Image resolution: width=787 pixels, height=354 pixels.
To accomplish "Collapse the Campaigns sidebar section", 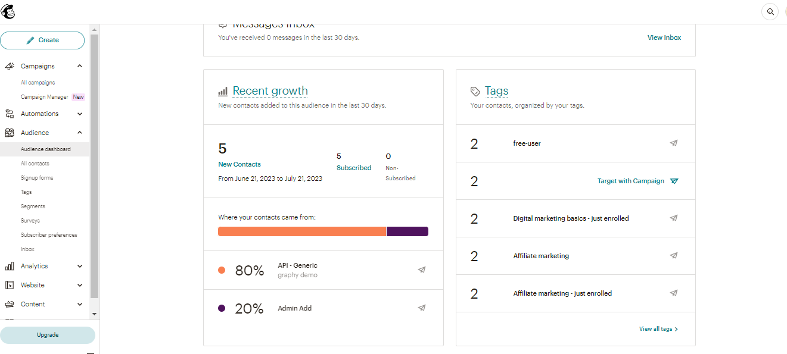I will coord(80,66).
